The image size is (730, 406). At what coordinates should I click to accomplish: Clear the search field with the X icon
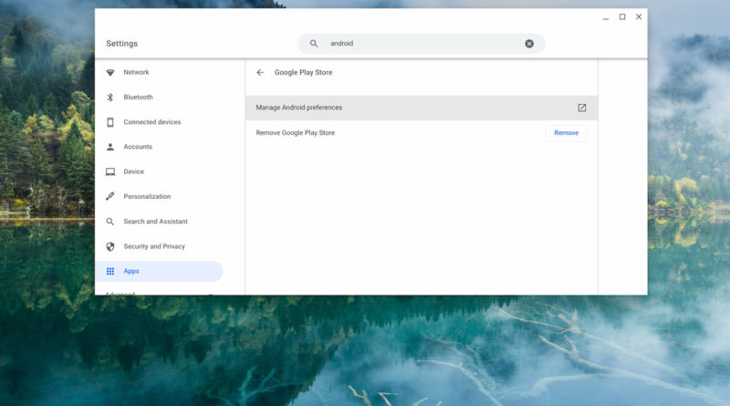coord(529,44)
